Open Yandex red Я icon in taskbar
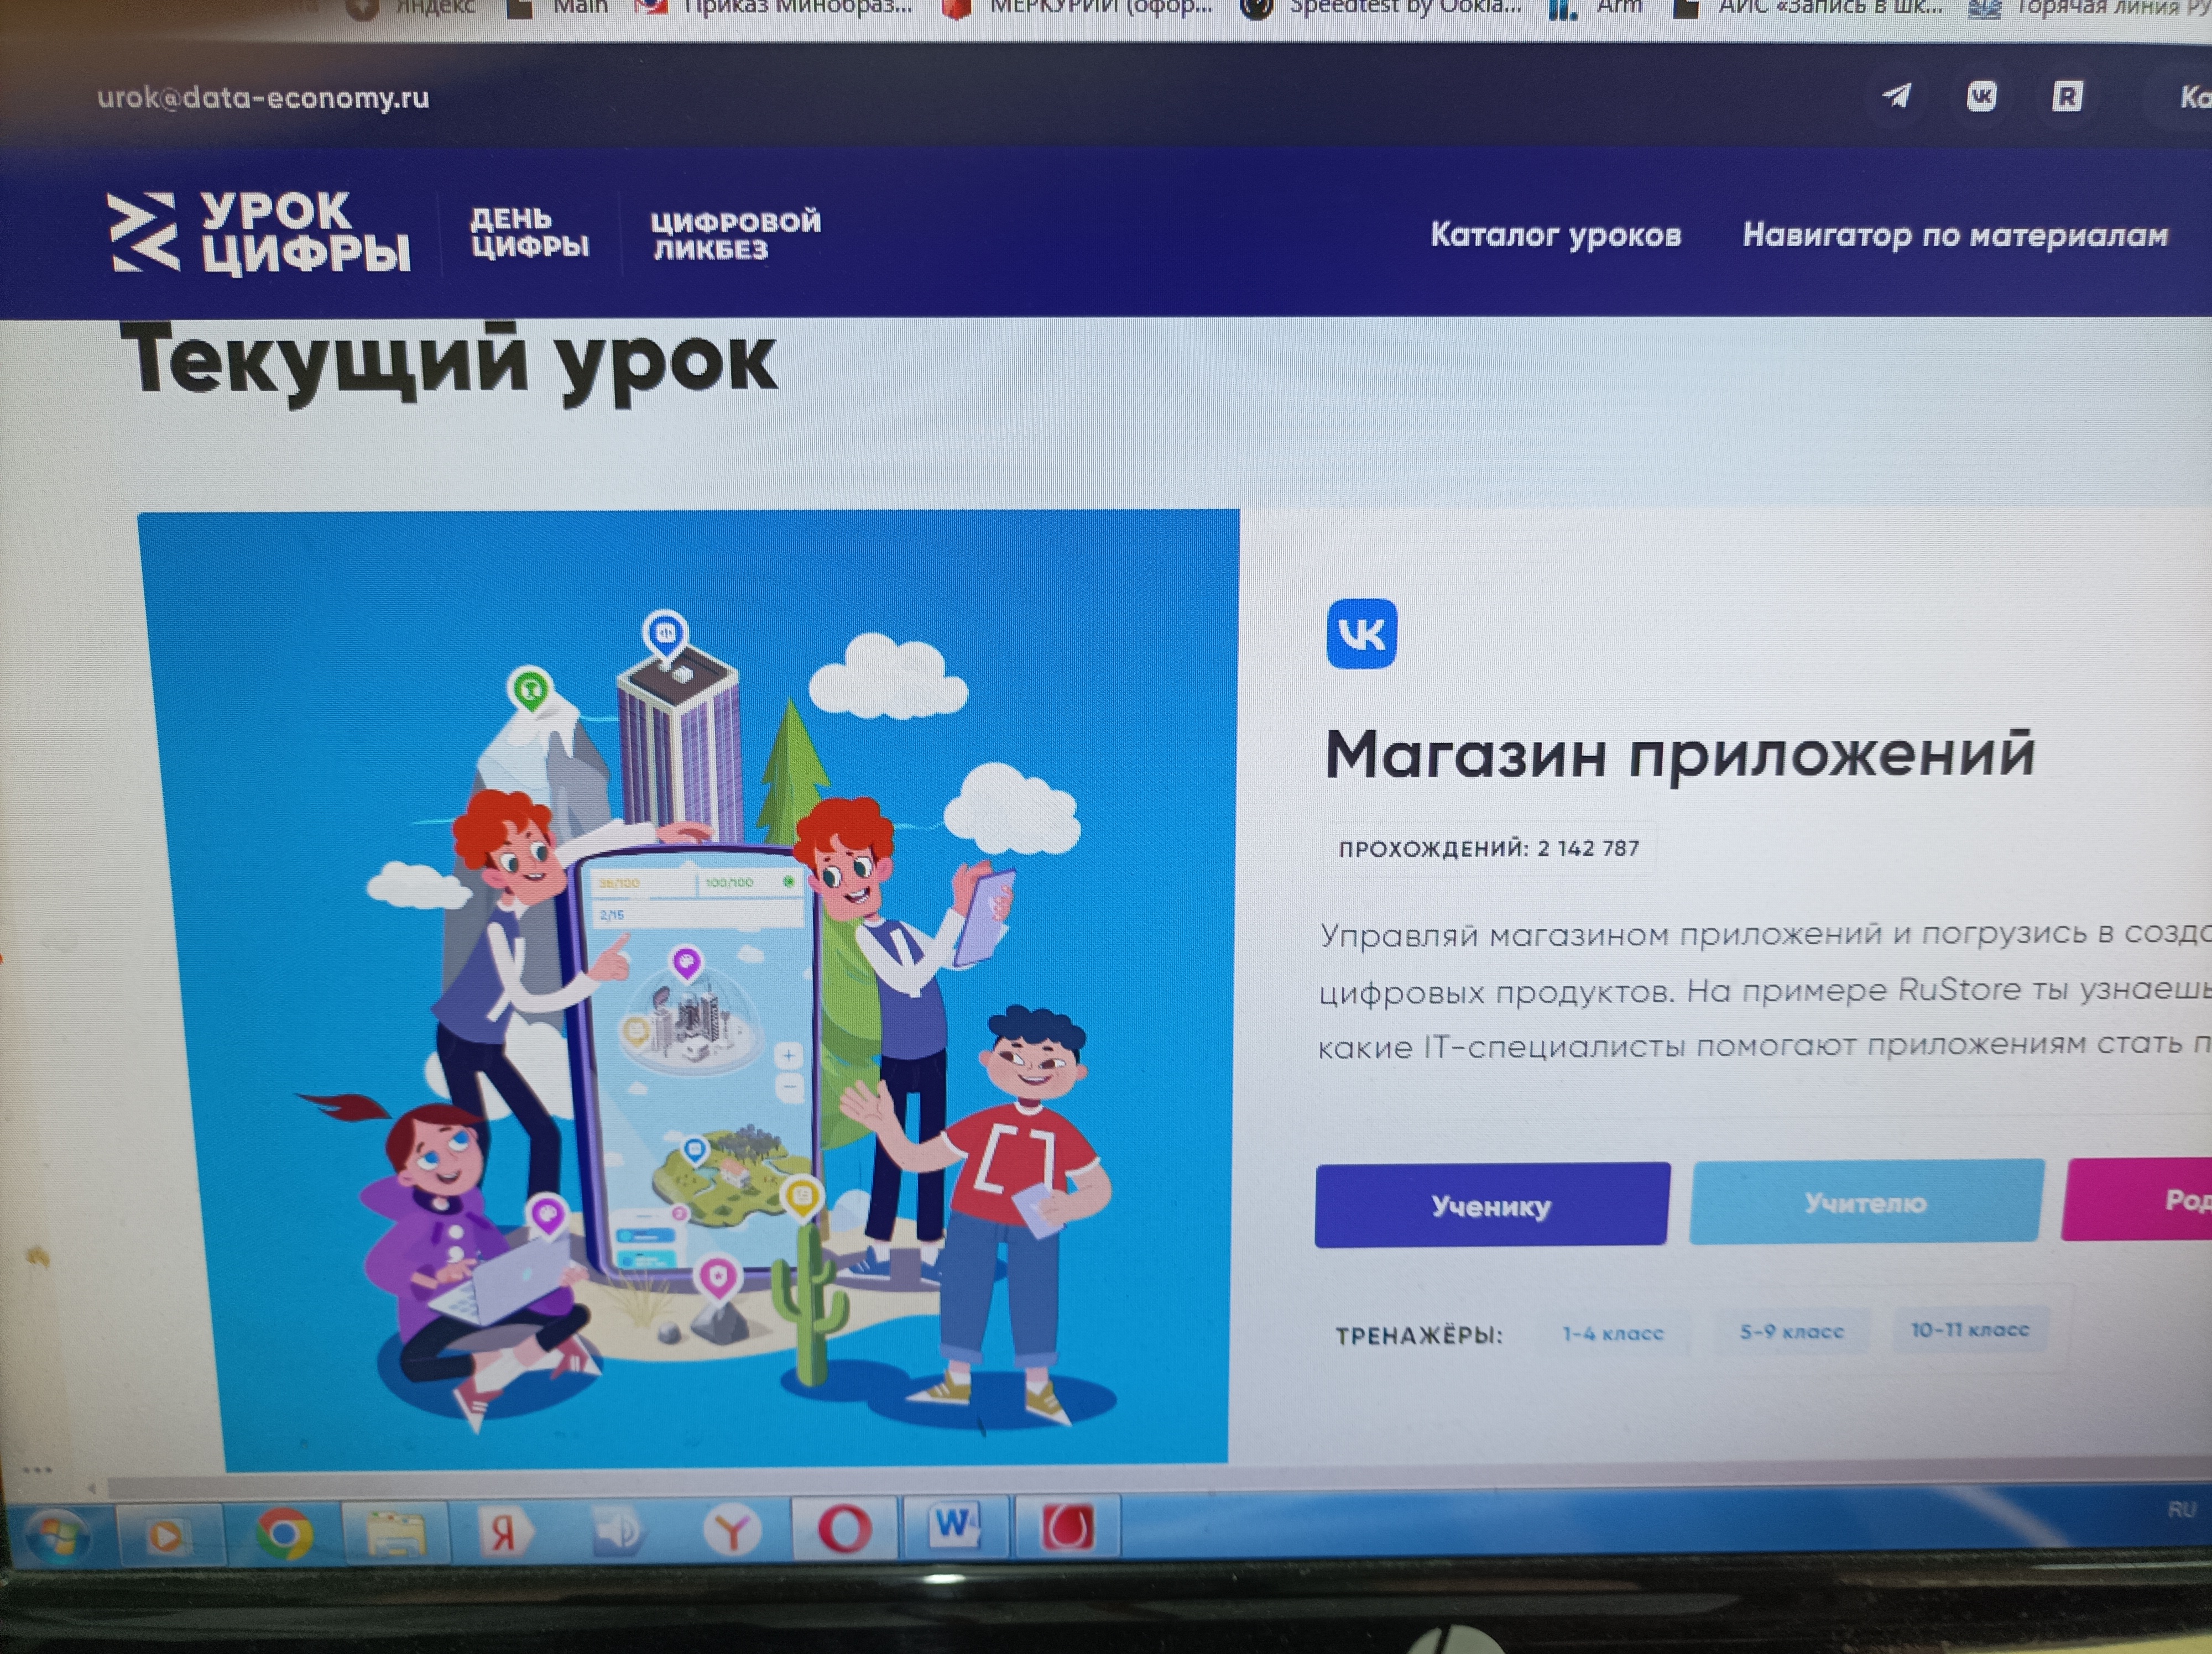The width and height of the screenshot is (2212, 1654). [505, 1532]
